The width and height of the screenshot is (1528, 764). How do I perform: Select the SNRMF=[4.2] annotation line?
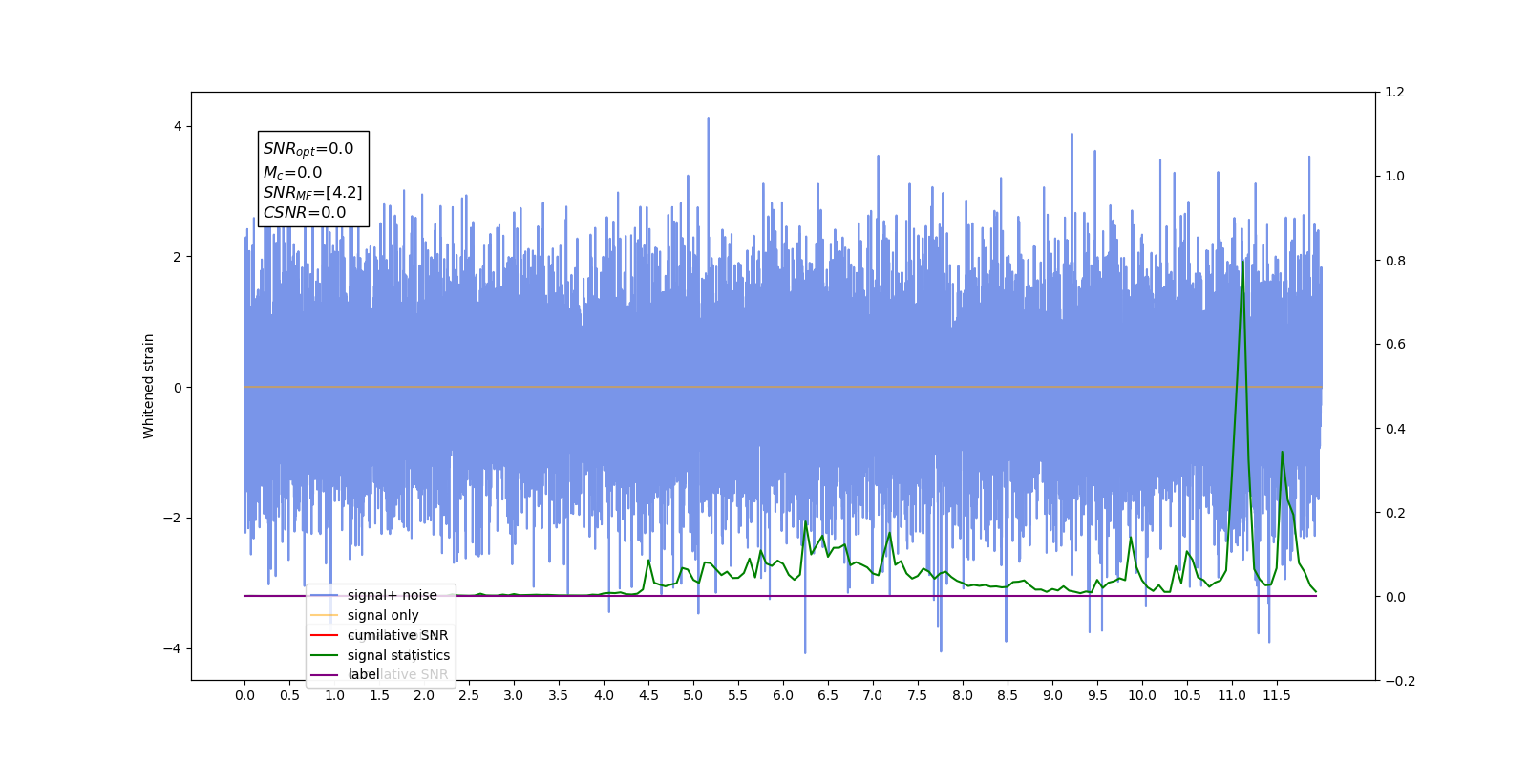tap(313, 193)
